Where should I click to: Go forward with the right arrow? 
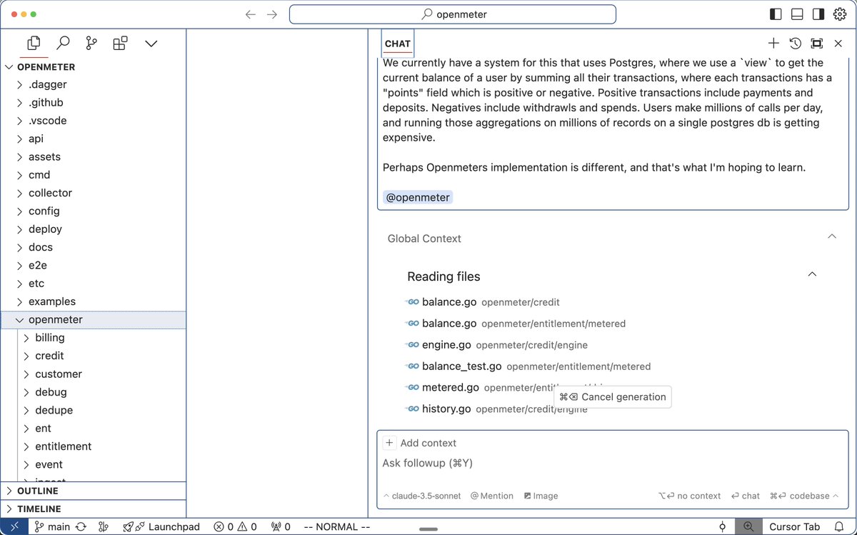tap(272, 14)
